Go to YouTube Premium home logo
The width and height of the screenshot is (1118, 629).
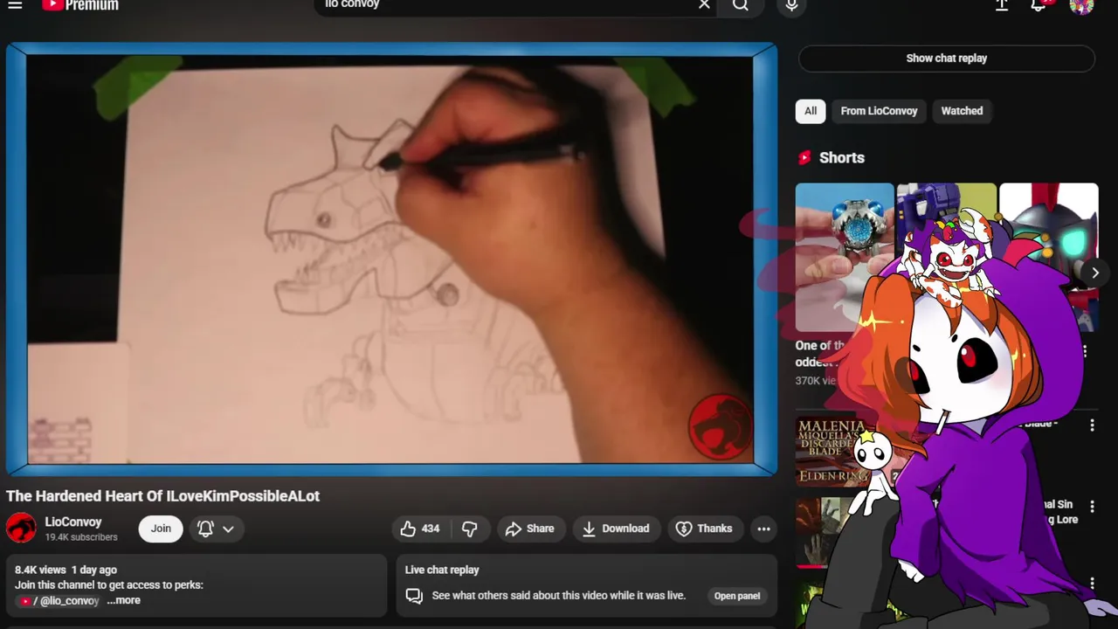[79, 5]
